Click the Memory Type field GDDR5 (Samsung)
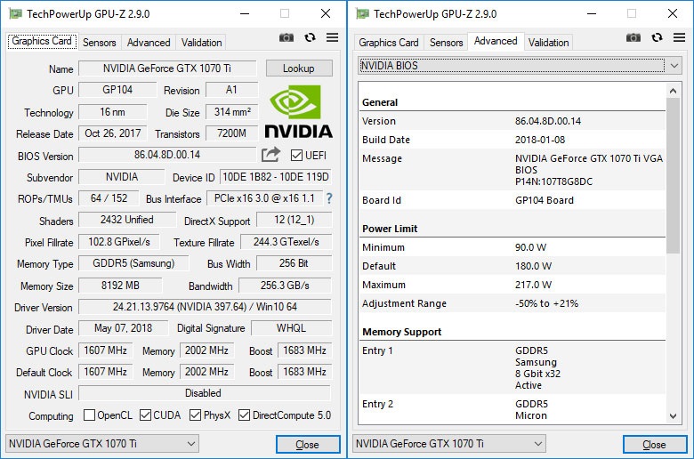694x459 pixels. 133,263
